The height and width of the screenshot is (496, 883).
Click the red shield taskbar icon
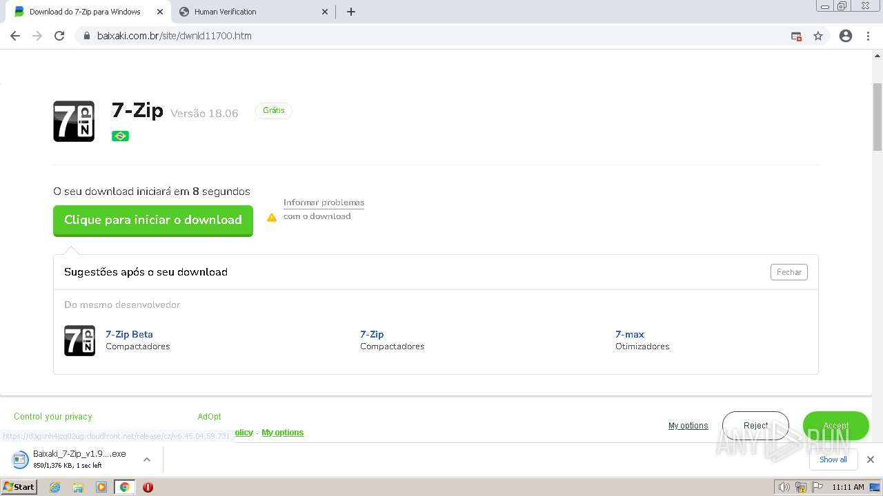(x=148, y=487)
